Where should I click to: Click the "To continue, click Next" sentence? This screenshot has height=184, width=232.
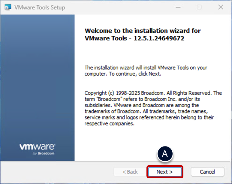point(134,74)
